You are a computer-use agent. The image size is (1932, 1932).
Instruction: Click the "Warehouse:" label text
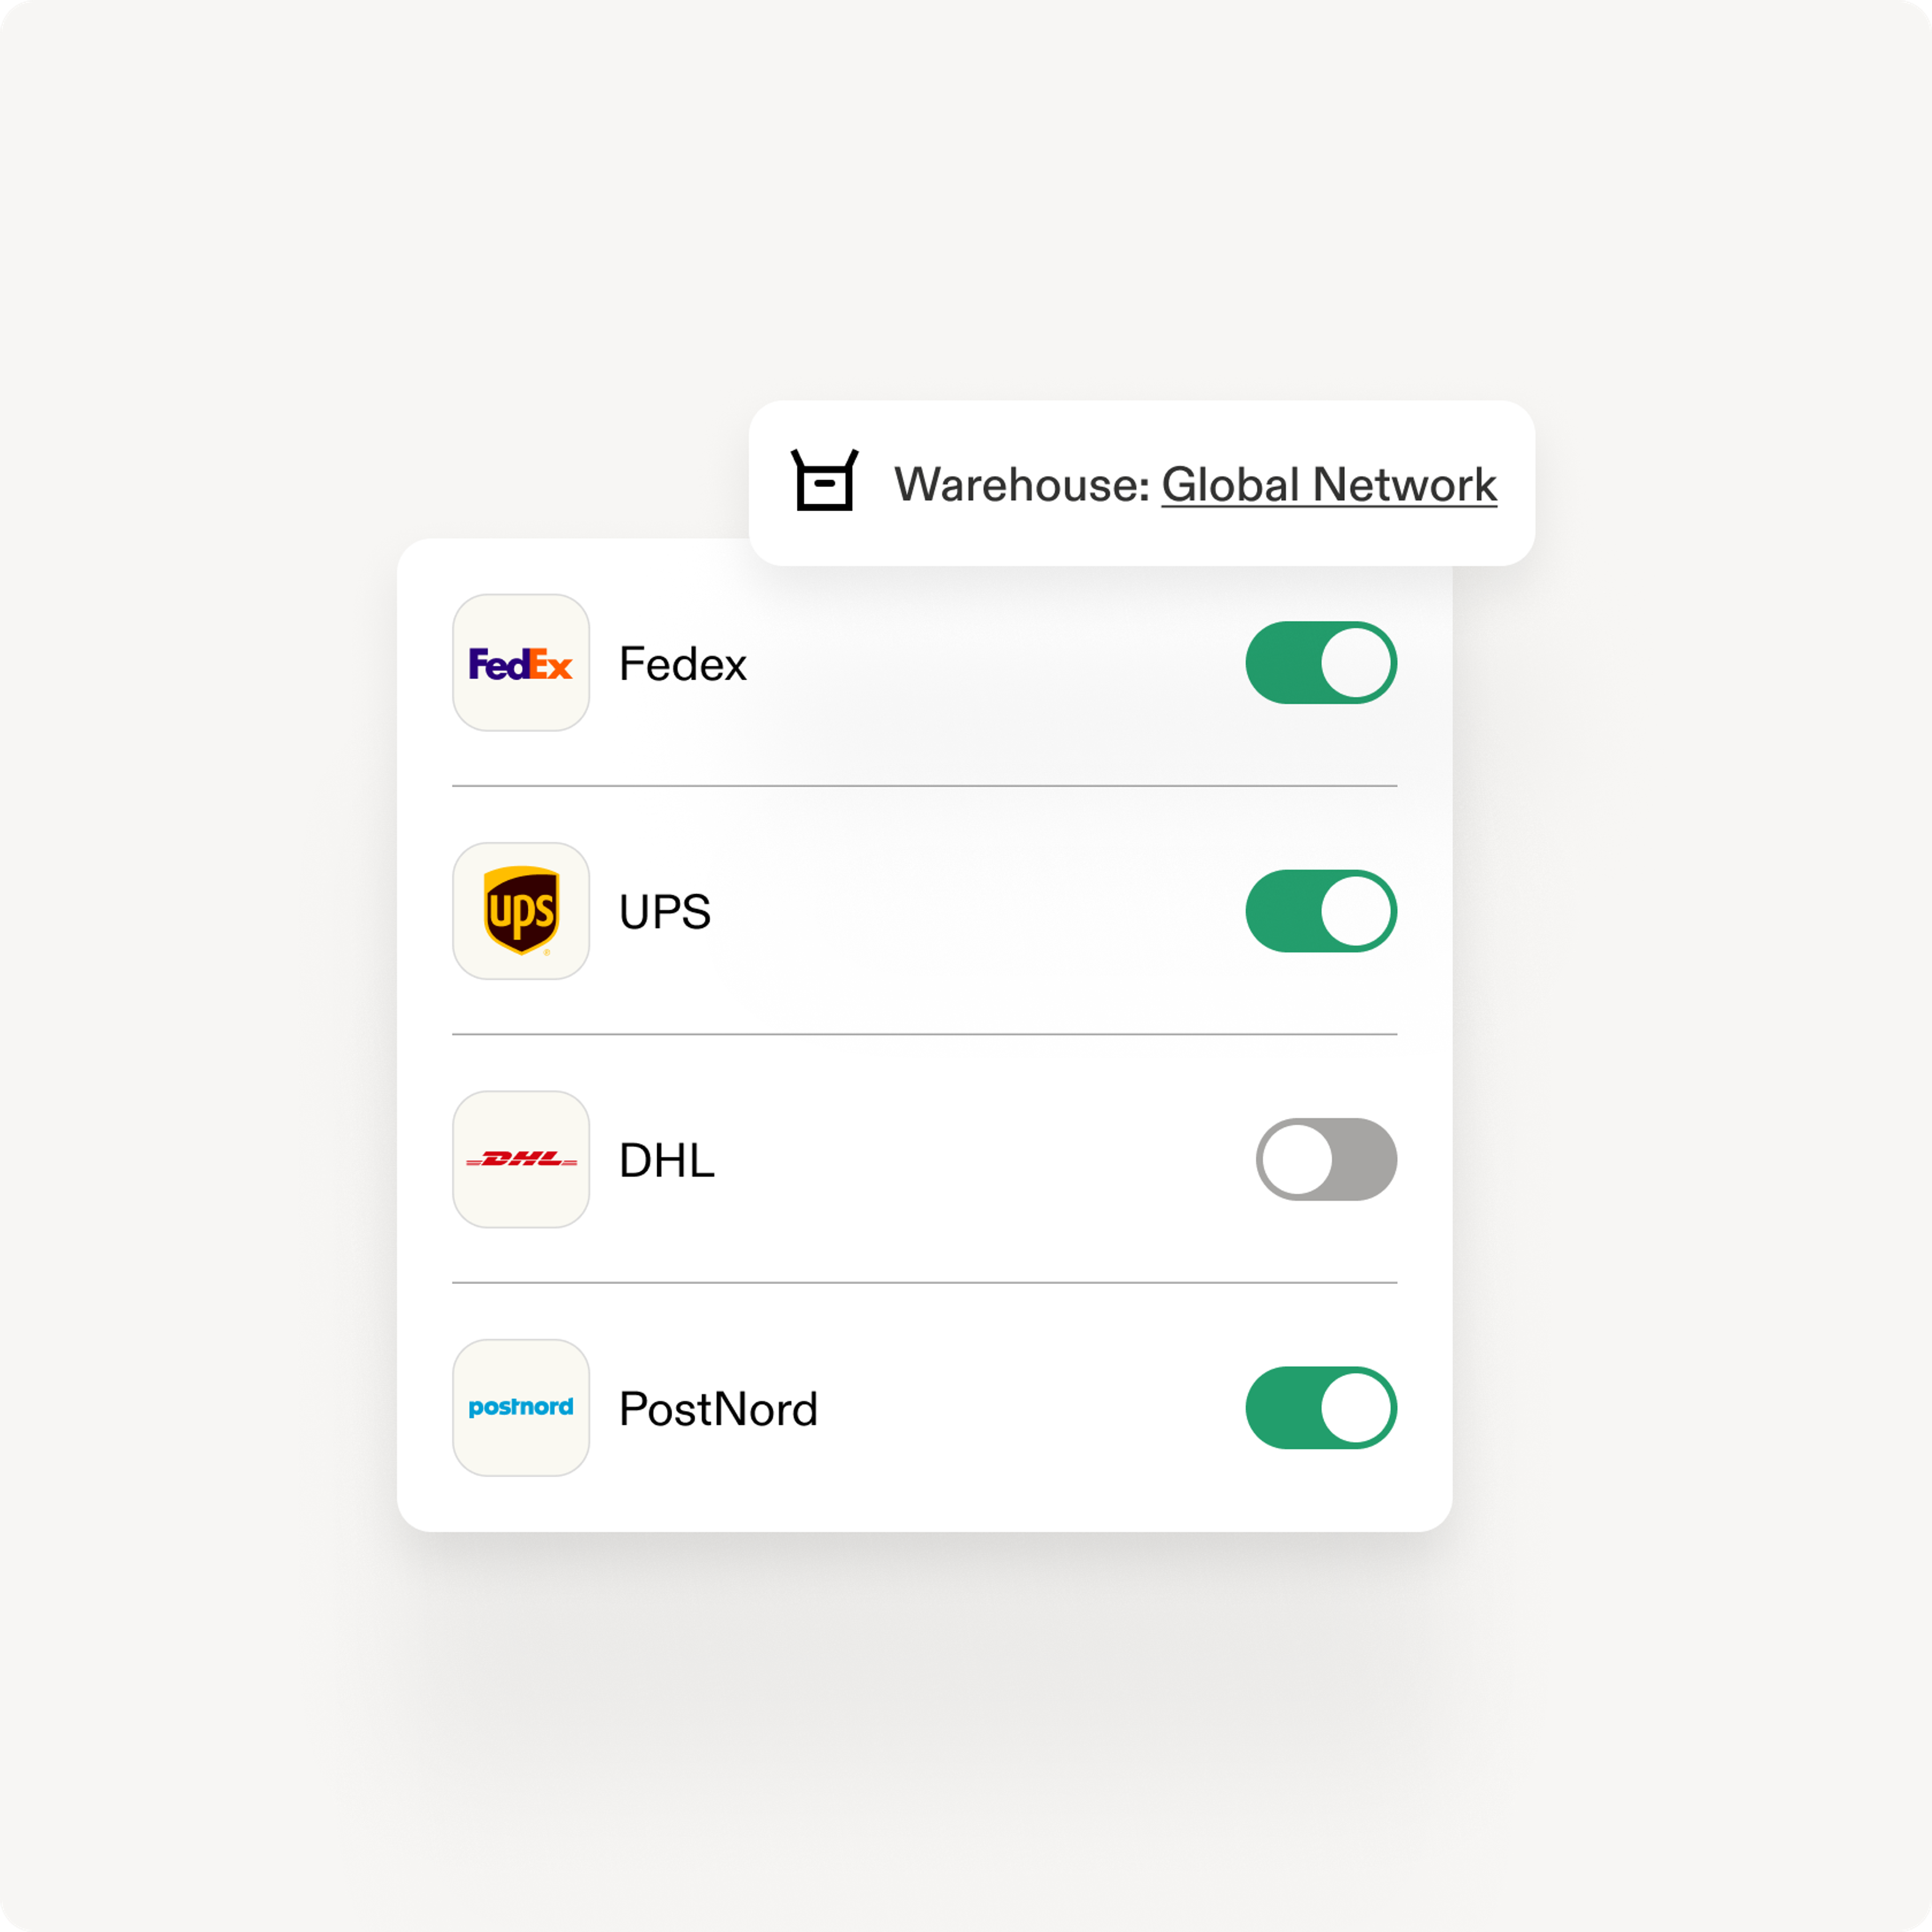pos(1022,485)
